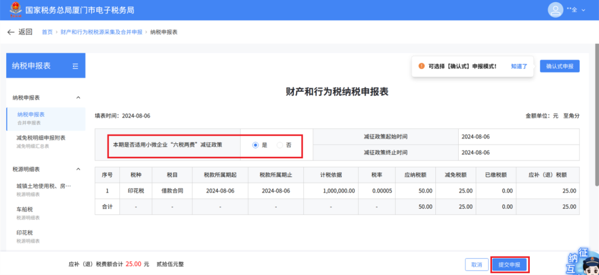Viewport: 599px width, 275px height.
Task: Click the back arrow icon
Action: pos(11,32)
